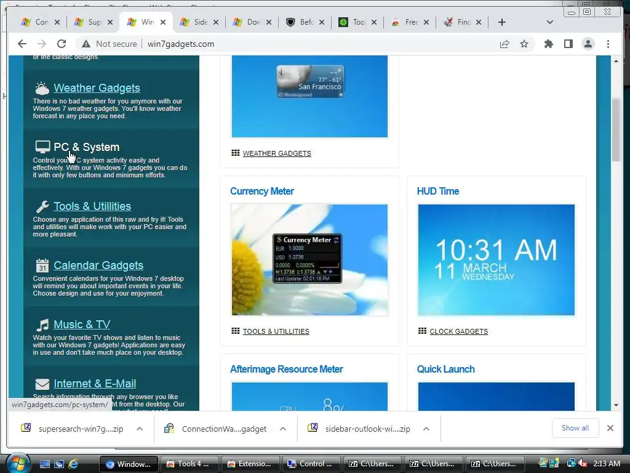Viewport: 630px width, 473px height.
Task: Open downloaded supersearch-win7g zip file
Action: pyautogui.click(x=73, y=429)
